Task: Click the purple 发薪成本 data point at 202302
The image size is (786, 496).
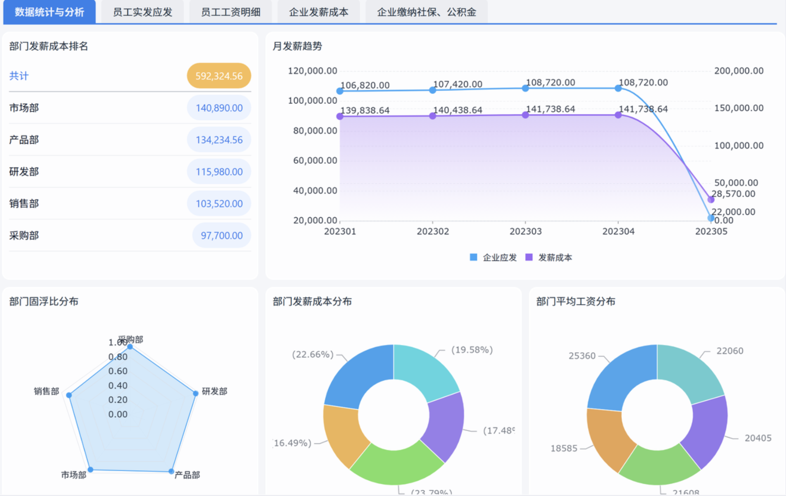Action: tap(432, 116)
